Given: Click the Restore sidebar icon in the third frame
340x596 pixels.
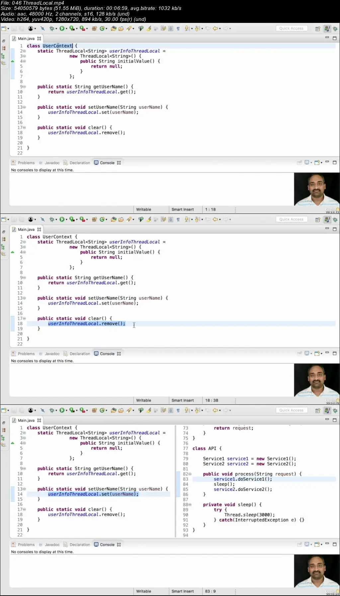Looking at the screenshot, I should point(4,423).
